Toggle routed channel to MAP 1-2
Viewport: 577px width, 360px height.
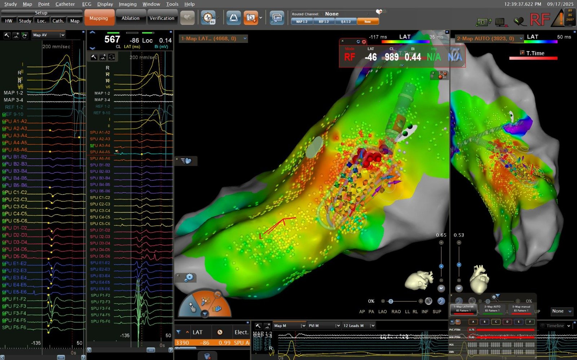point(302,22)
